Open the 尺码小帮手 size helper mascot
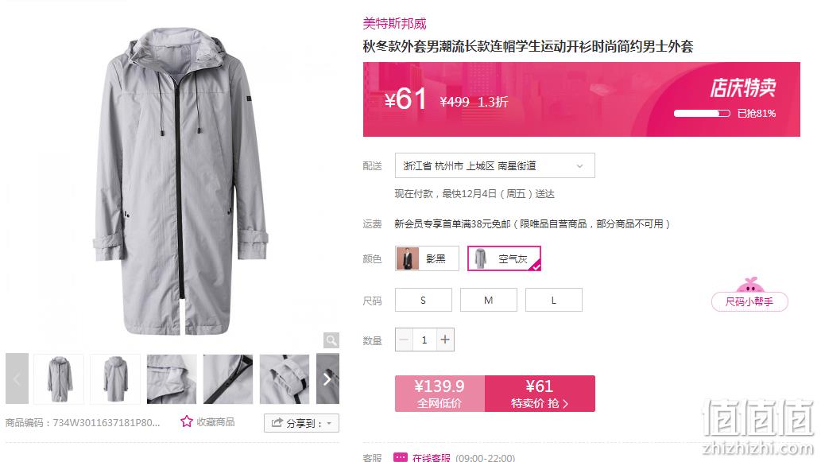 point(749,294)
